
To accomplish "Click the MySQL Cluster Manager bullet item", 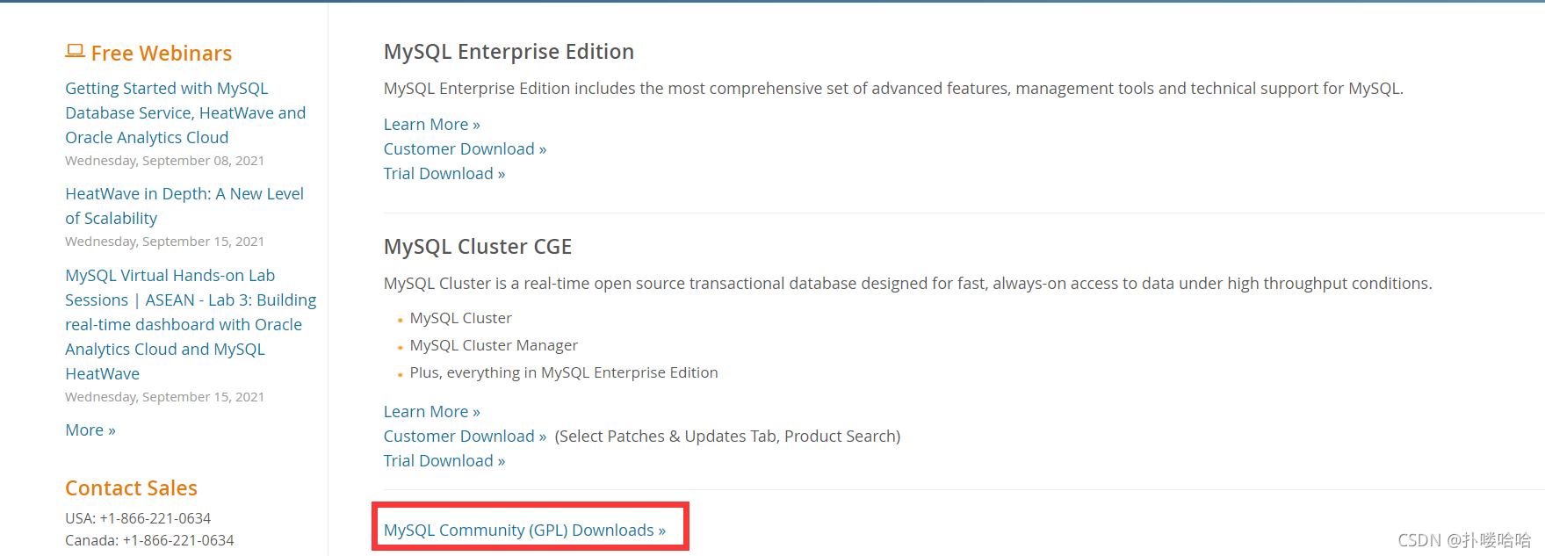I will [x=494, y=345].
